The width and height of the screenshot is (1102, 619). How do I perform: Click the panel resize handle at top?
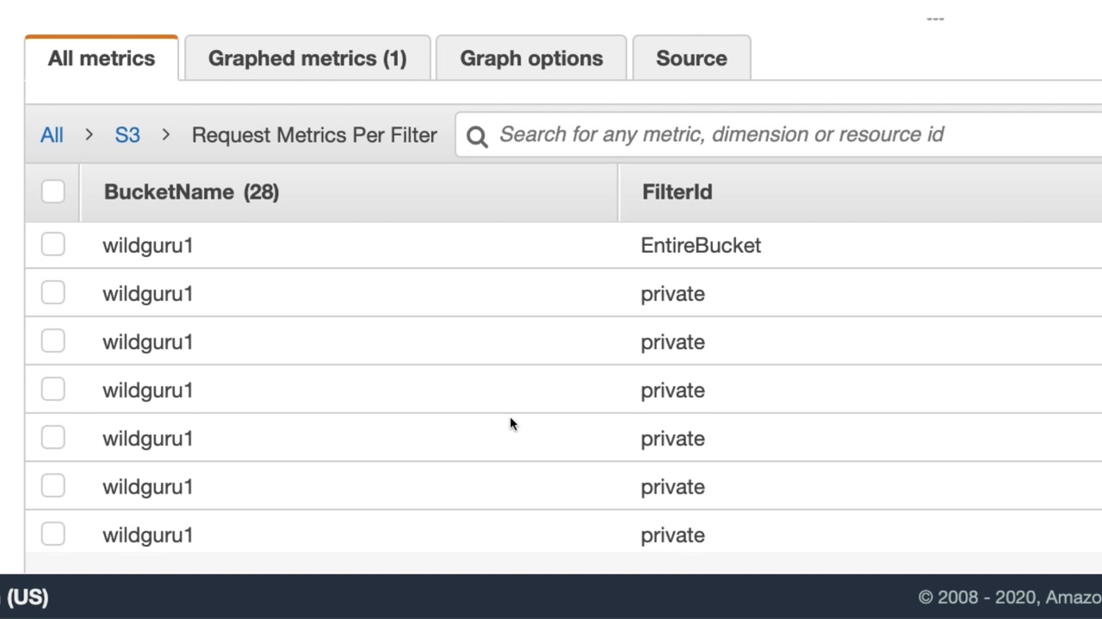[935, 18]
